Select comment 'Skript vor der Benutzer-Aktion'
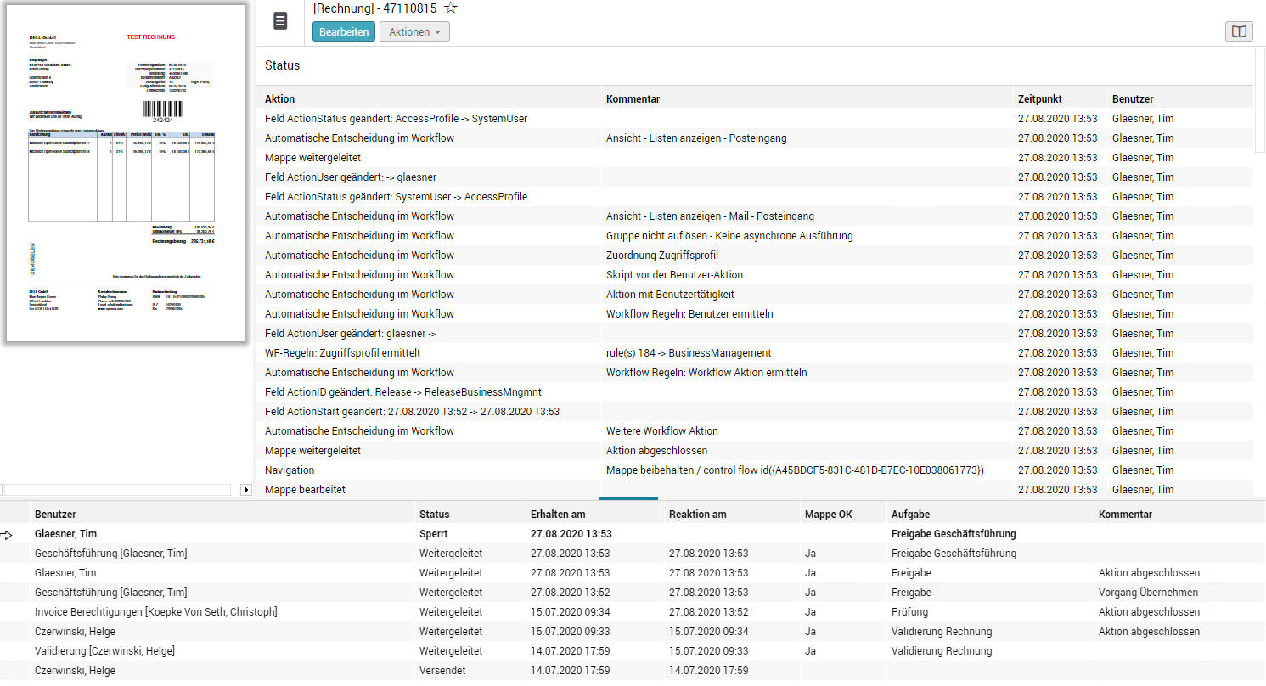The height and width of the screenshot is (686, 1266). coord(674,275)
